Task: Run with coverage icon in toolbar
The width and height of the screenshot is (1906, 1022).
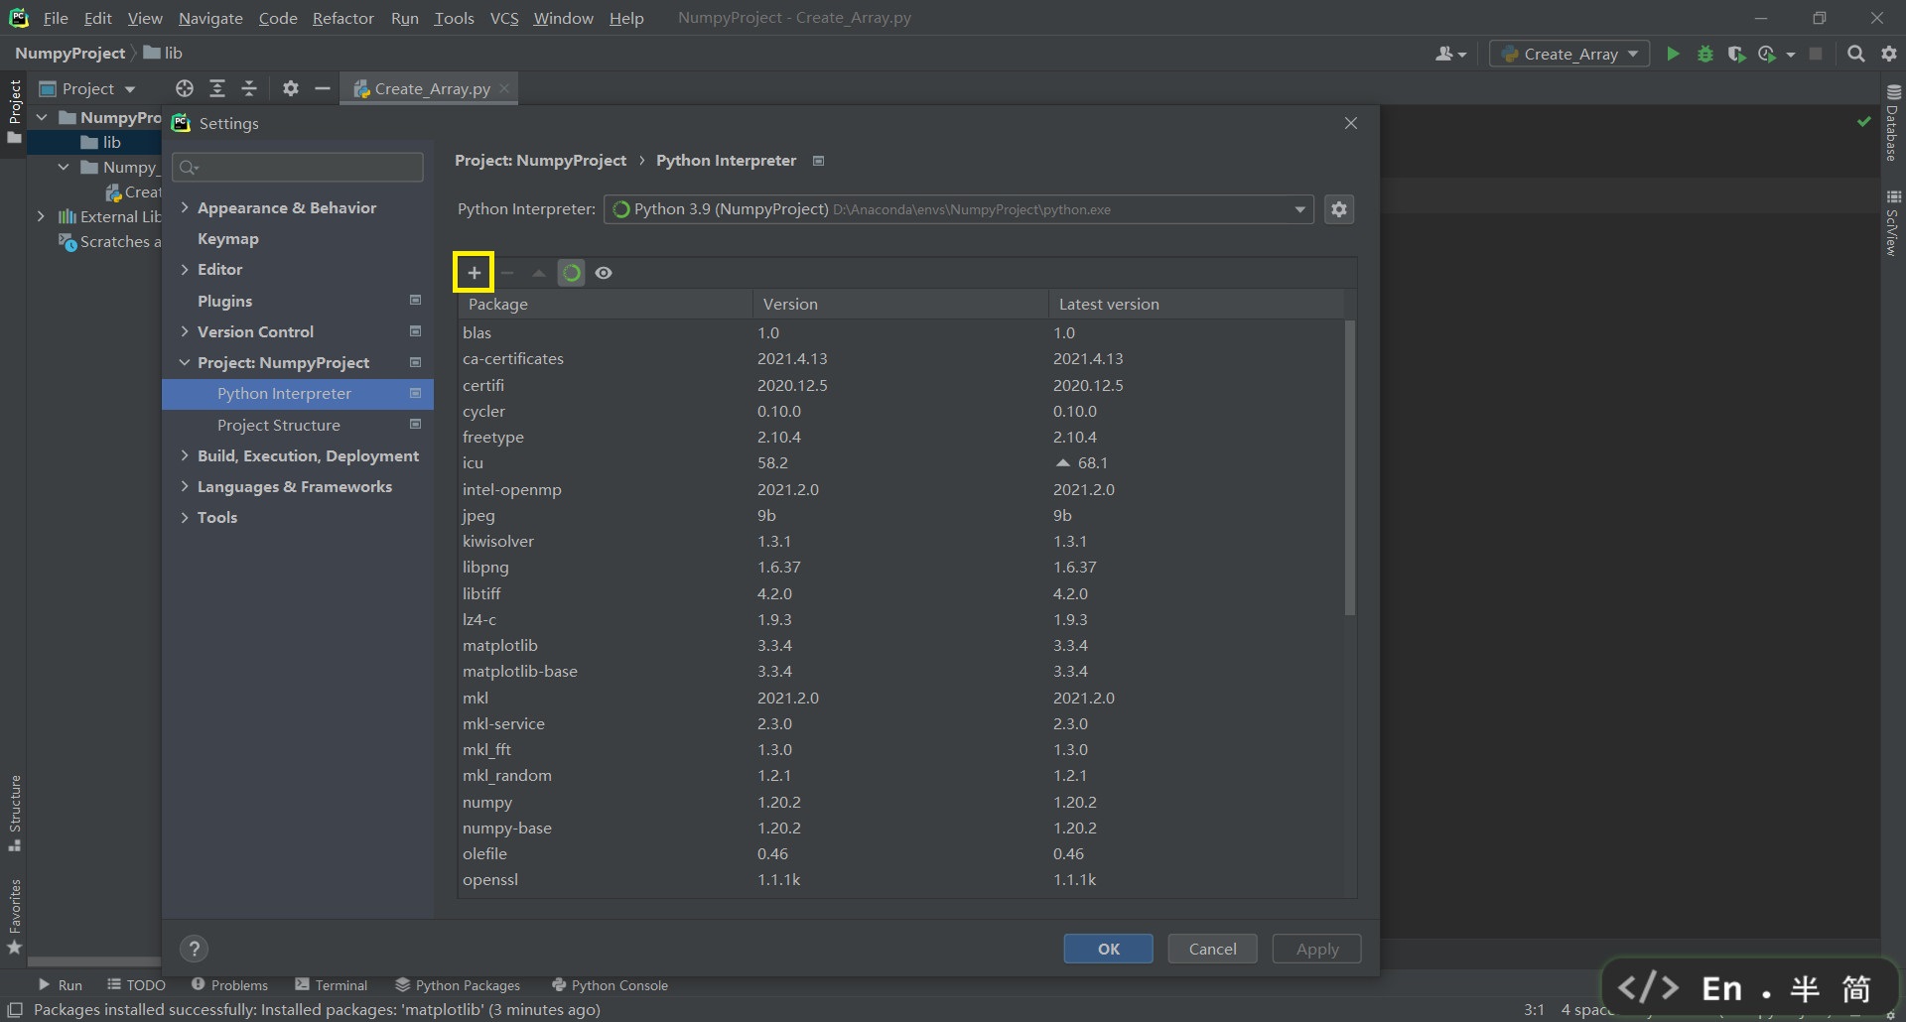Action: pyautogui.click(x=1736, y=54)
